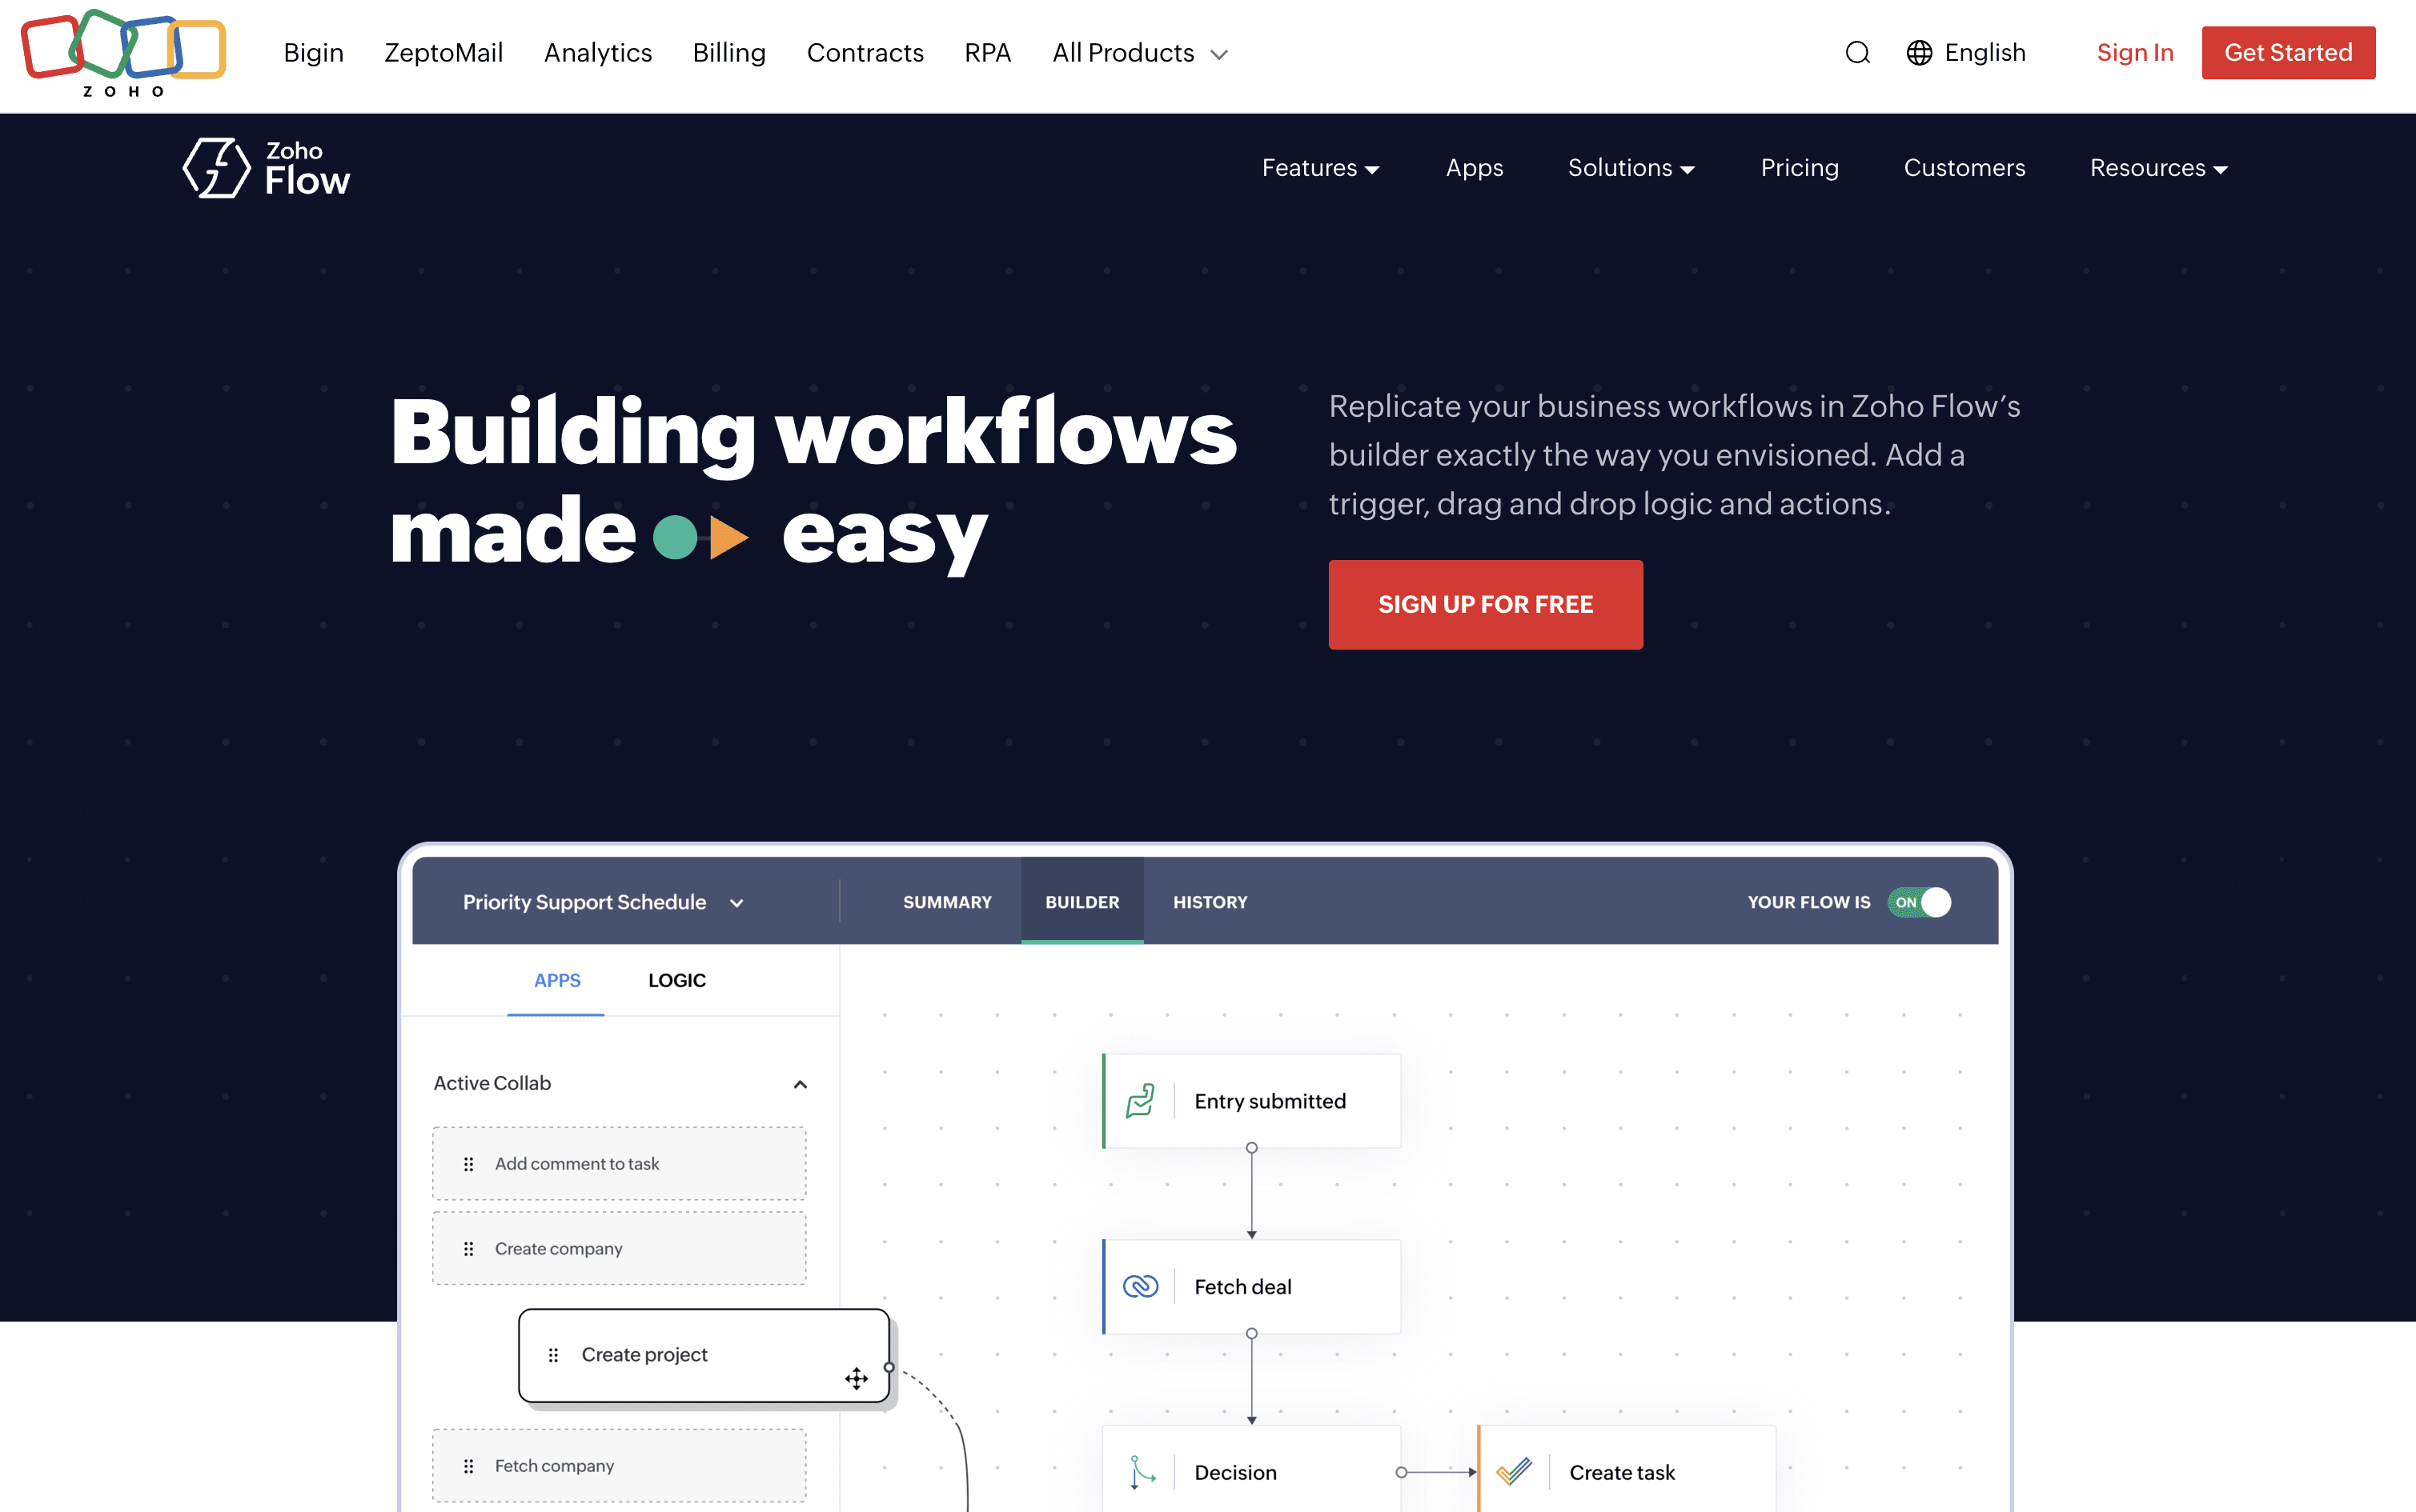Open the History tab

pos(1210,902)
